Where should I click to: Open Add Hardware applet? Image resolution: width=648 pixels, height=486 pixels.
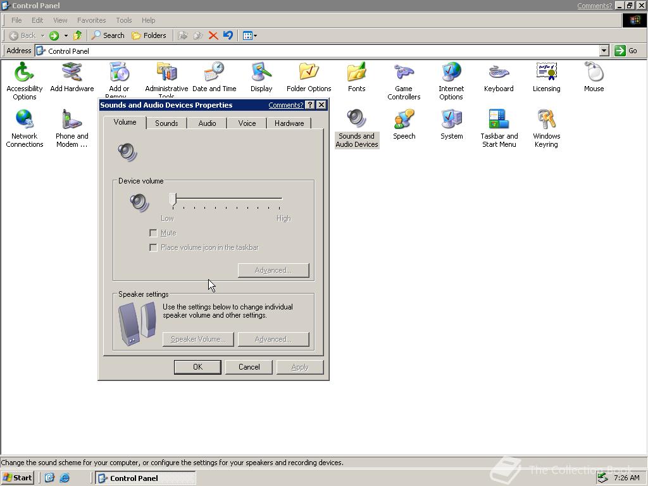(x=72, y=77)
